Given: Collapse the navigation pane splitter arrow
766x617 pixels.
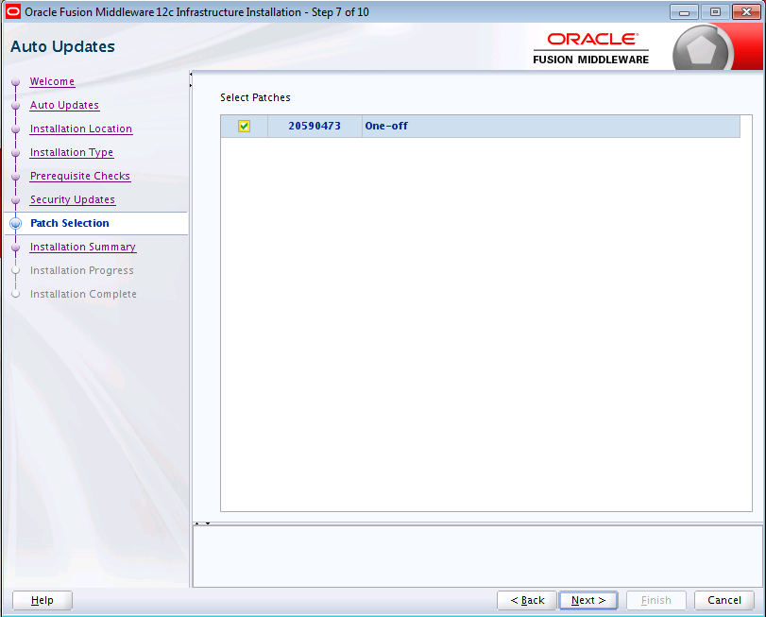Looking at the screenshot, I should tap(191, 75).
